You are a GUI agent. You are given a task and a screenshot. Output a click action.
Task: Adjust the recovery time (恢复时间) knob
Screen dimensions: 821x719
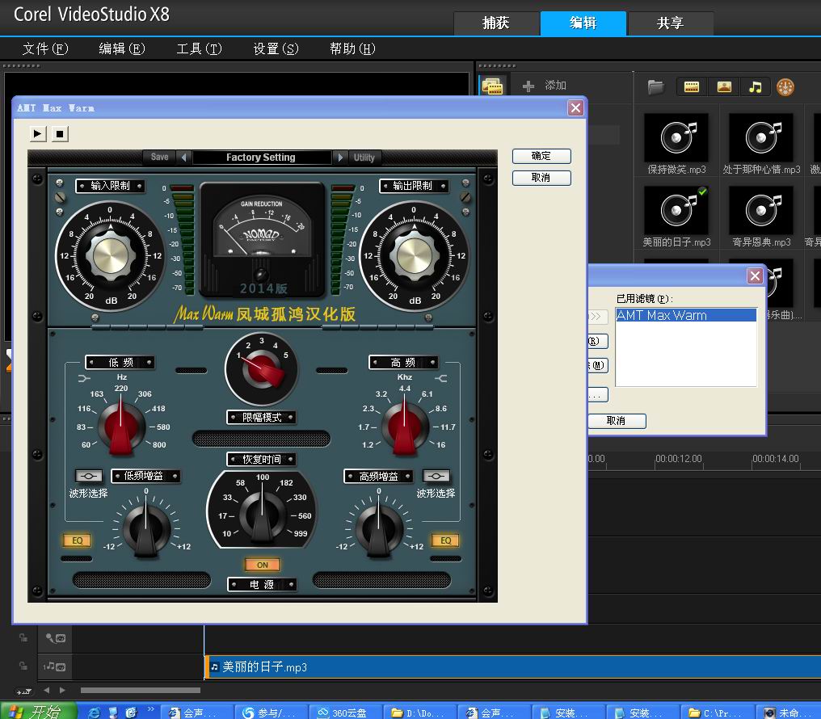click(x=262, y=515)
